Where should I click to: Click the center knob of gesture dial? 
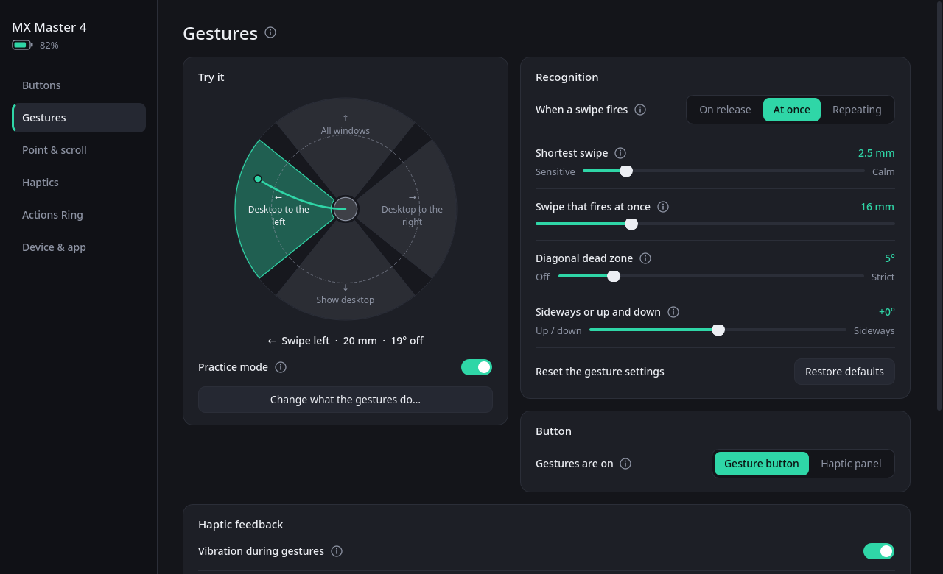[346, 209]
